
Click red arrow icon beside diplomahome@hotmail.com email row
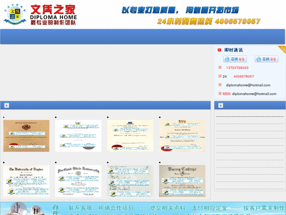tap(220, 85)
